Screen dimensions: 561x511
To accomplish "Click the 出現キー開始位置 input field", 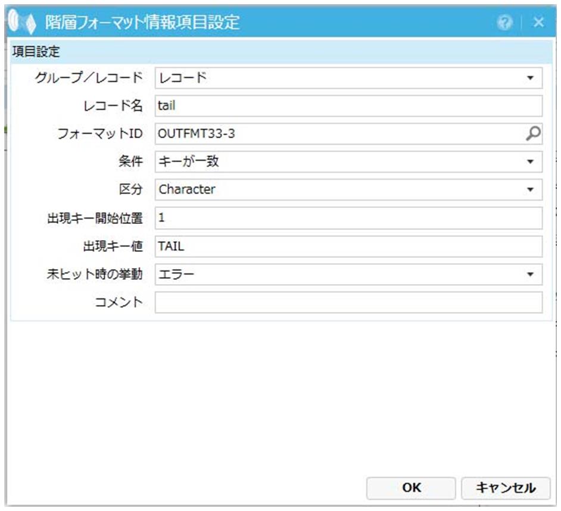I will point(348,218).
